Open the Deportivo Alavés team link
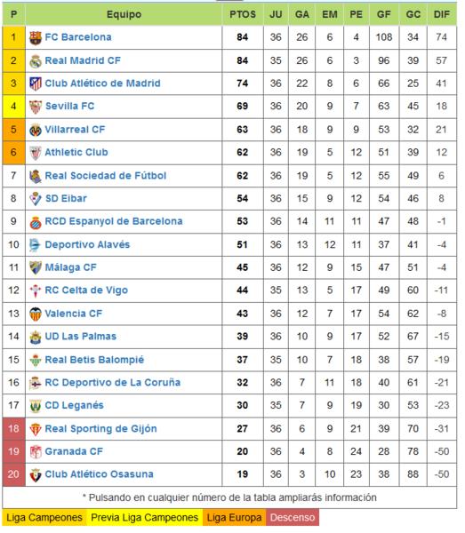This screenshot has height=533, width=465. [x=87, y=245]
